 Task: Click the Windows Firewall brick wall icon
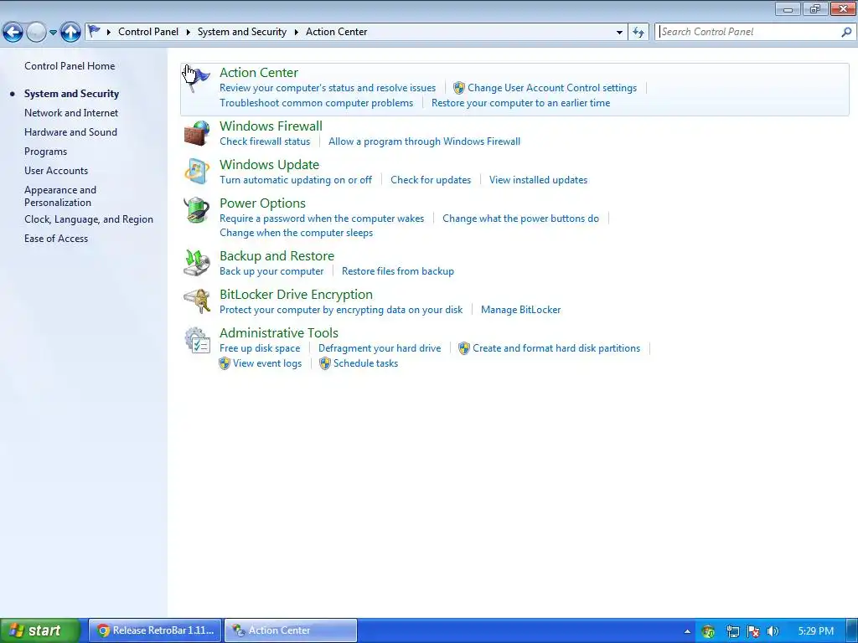click(x=196, y=133)
